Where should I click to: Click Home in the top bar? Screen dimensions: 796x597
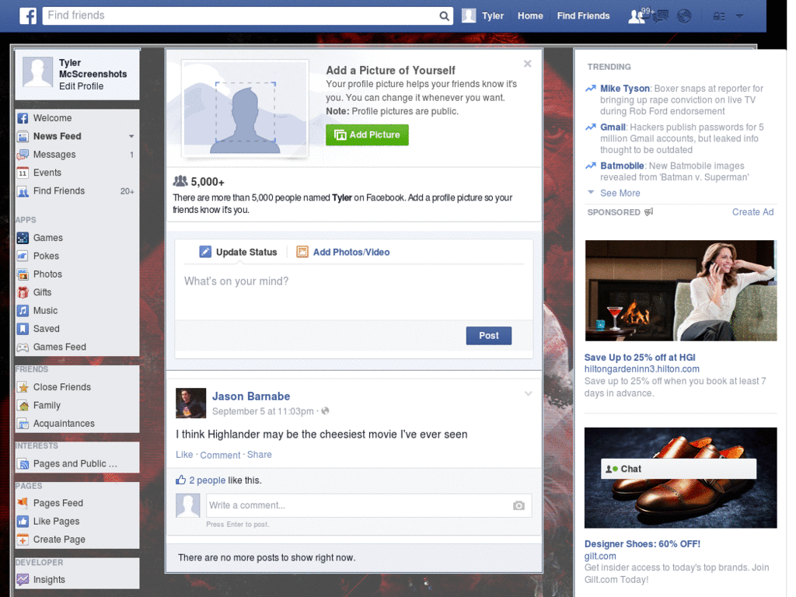pyautogui.click(x=530, y=16)
